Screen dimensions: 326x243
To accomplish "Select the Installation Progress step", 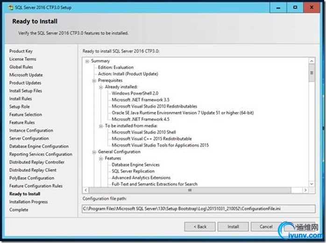I will [28, 202].
